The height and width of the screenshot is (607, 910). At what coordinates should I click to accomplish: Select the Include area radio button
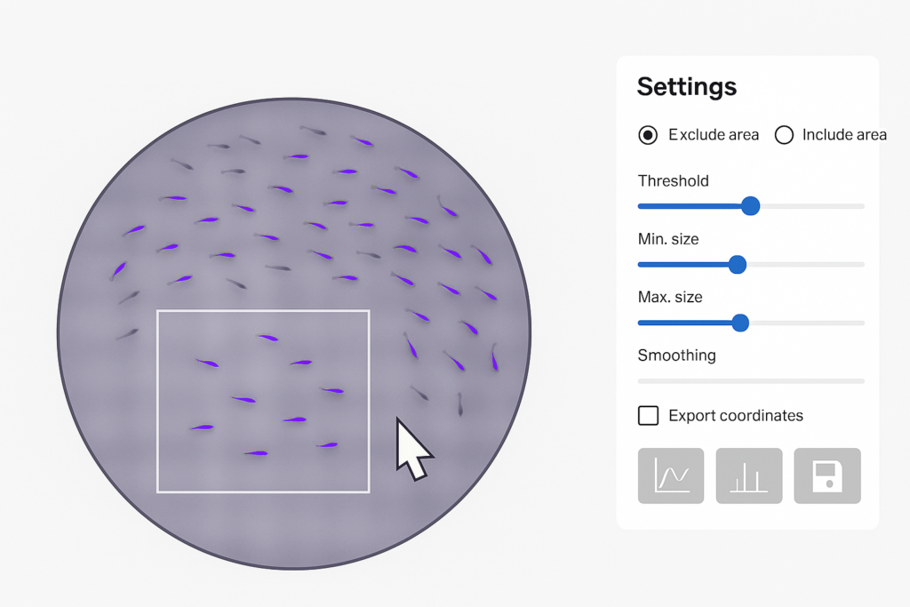(x=784, y=135)
